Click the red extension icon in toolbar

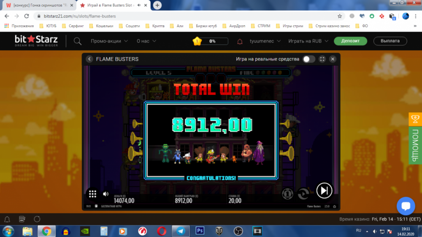(x=381, y=16)
